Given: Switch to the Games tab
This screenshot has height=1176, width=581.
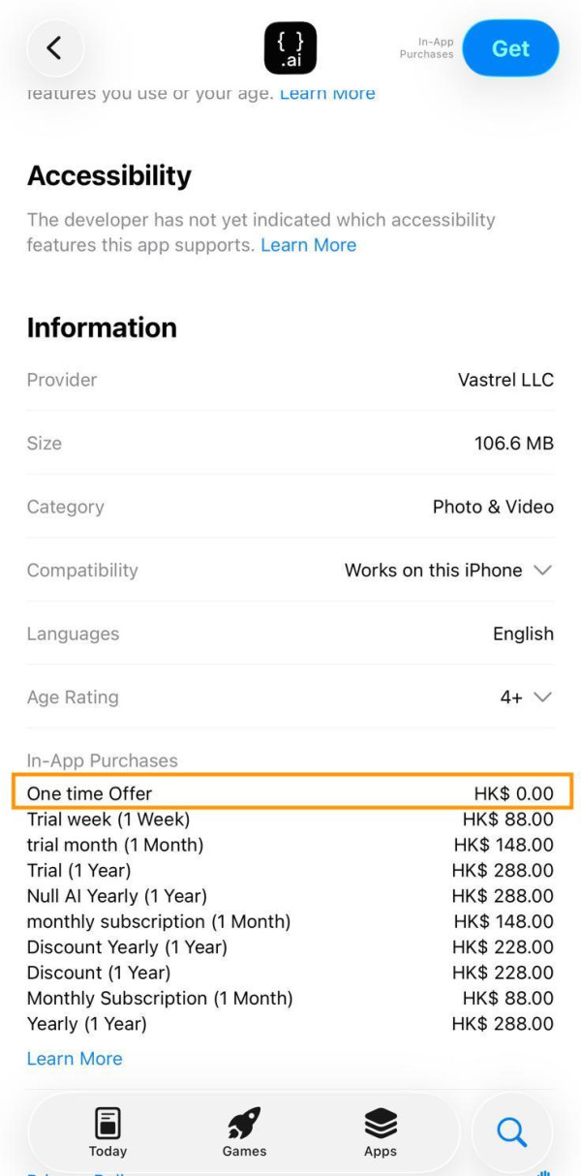Looking at the screenshot, I should [x=243, y=1133].
